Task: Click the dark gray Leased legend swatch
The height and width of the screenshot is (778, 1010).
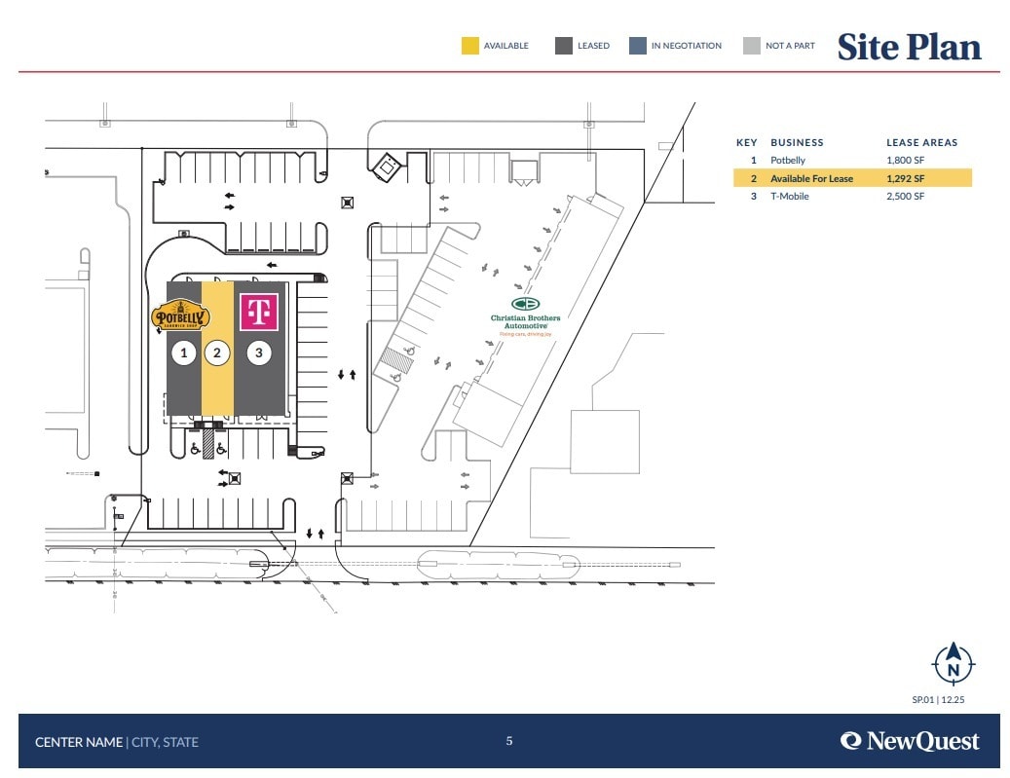Action: point(564,46)
